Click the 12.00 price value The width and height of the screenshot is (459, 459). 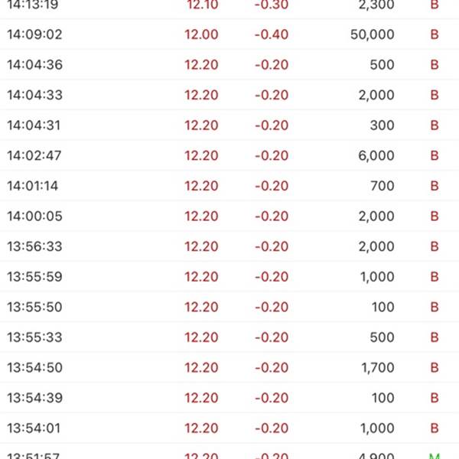click(201, 34)
